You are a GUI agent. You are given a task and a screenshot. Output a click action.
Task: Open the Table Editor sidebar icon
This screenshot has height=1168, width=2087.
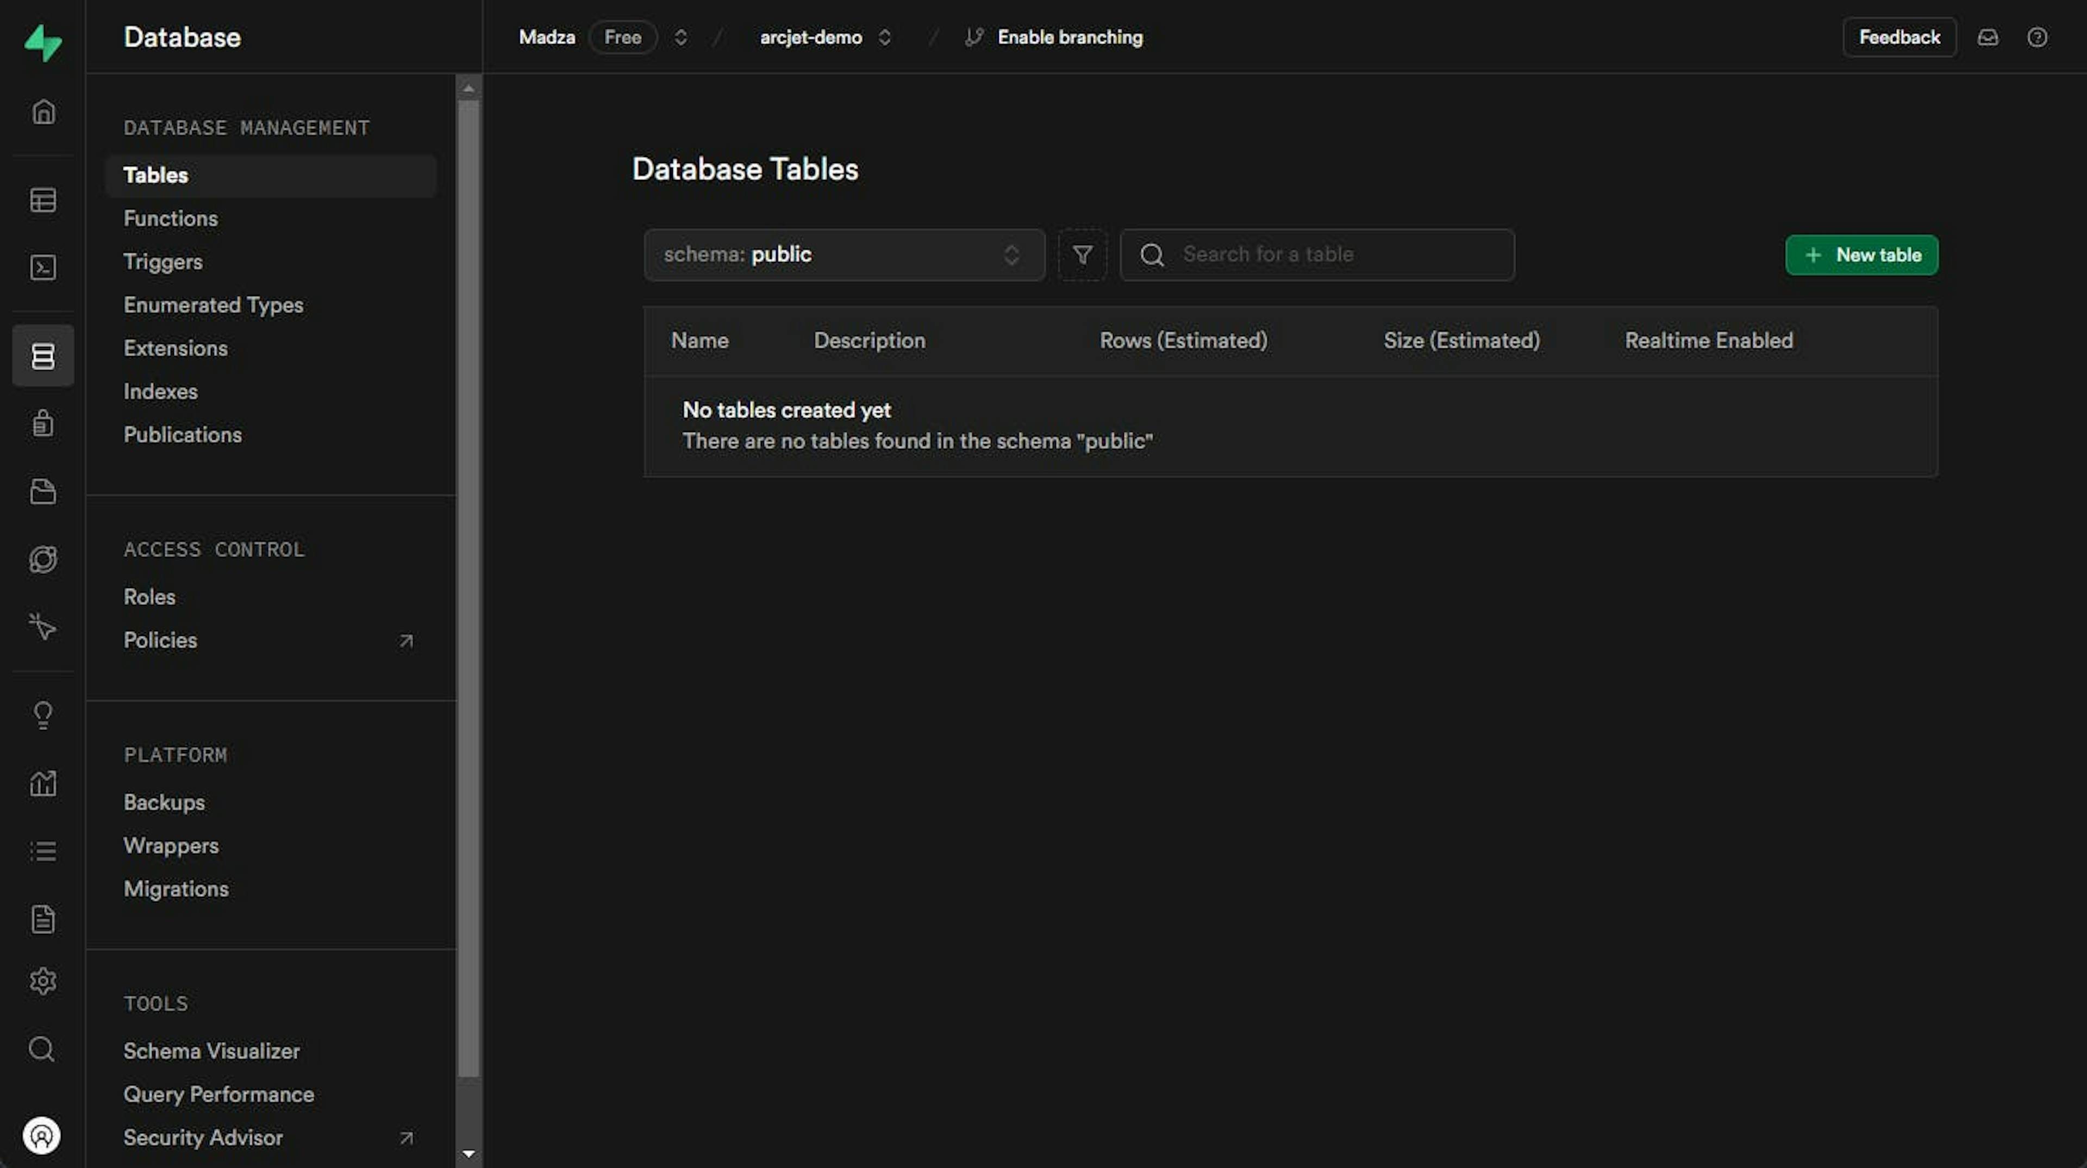[43, 200]
